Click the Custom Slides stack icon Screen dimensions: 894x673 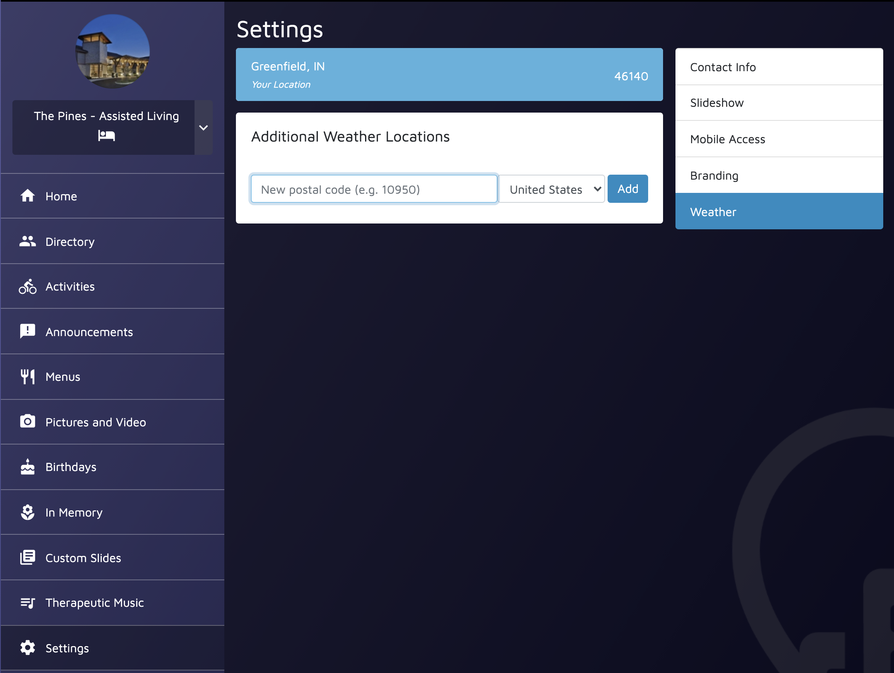point(28,557)
